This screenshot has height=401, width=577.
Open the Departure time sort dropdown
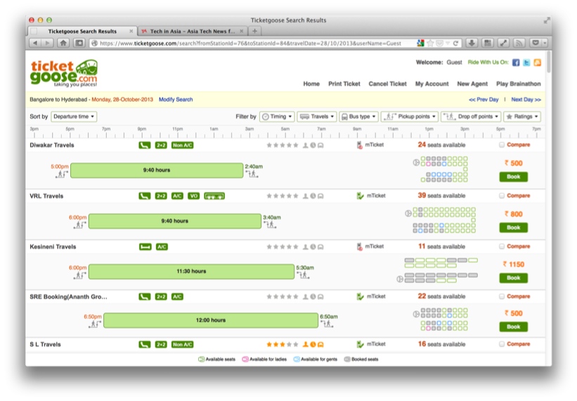point(74,117)
